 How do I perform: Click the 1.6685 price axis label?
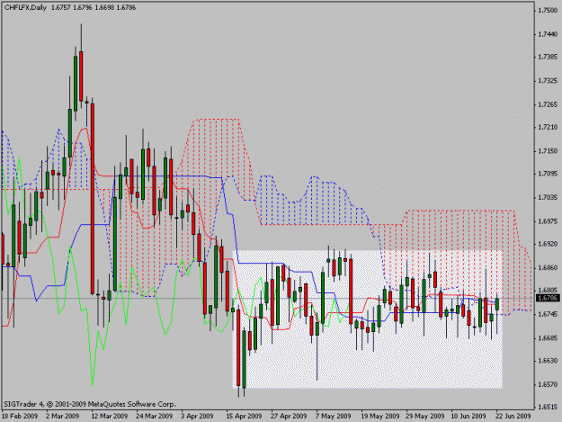tap(548, 338)
